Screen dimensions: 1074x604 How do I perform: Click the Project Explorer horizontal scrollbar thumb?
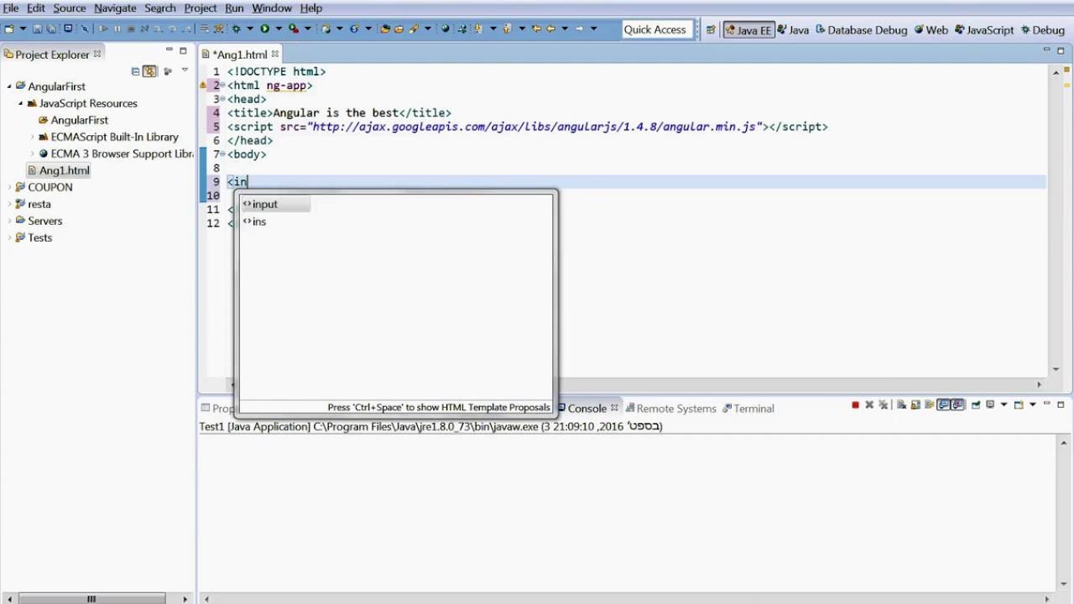(91, 599)
